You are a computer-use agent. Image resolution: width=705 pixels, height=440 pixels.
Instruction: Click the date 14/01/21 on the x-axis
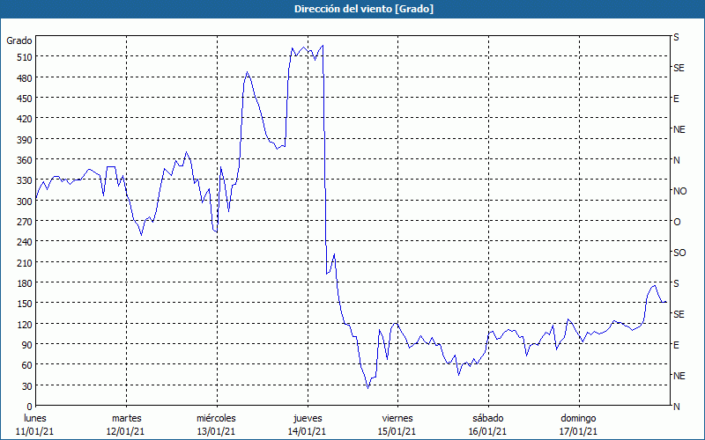(307, 431)
